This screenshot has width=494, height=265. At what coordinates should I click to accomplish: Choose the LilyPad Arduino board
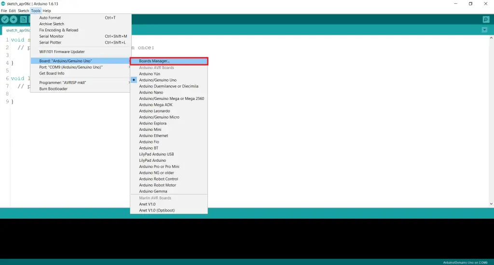point(169,160)
